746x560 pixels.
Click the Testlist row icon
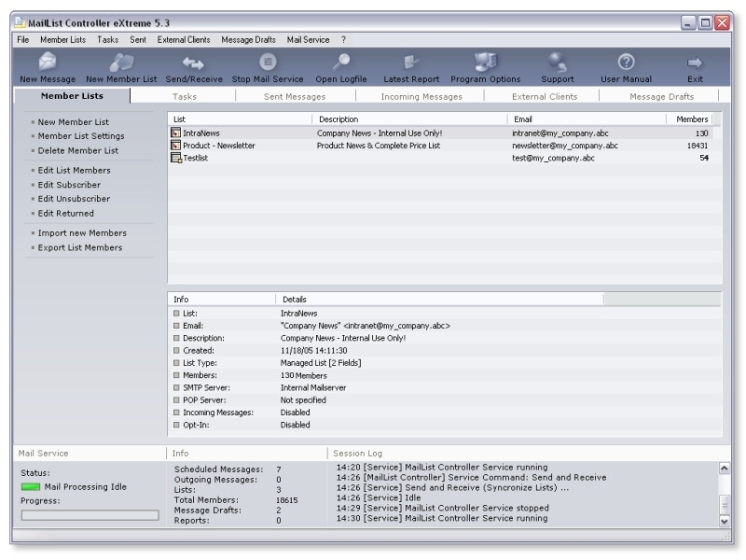click(176, 158)
